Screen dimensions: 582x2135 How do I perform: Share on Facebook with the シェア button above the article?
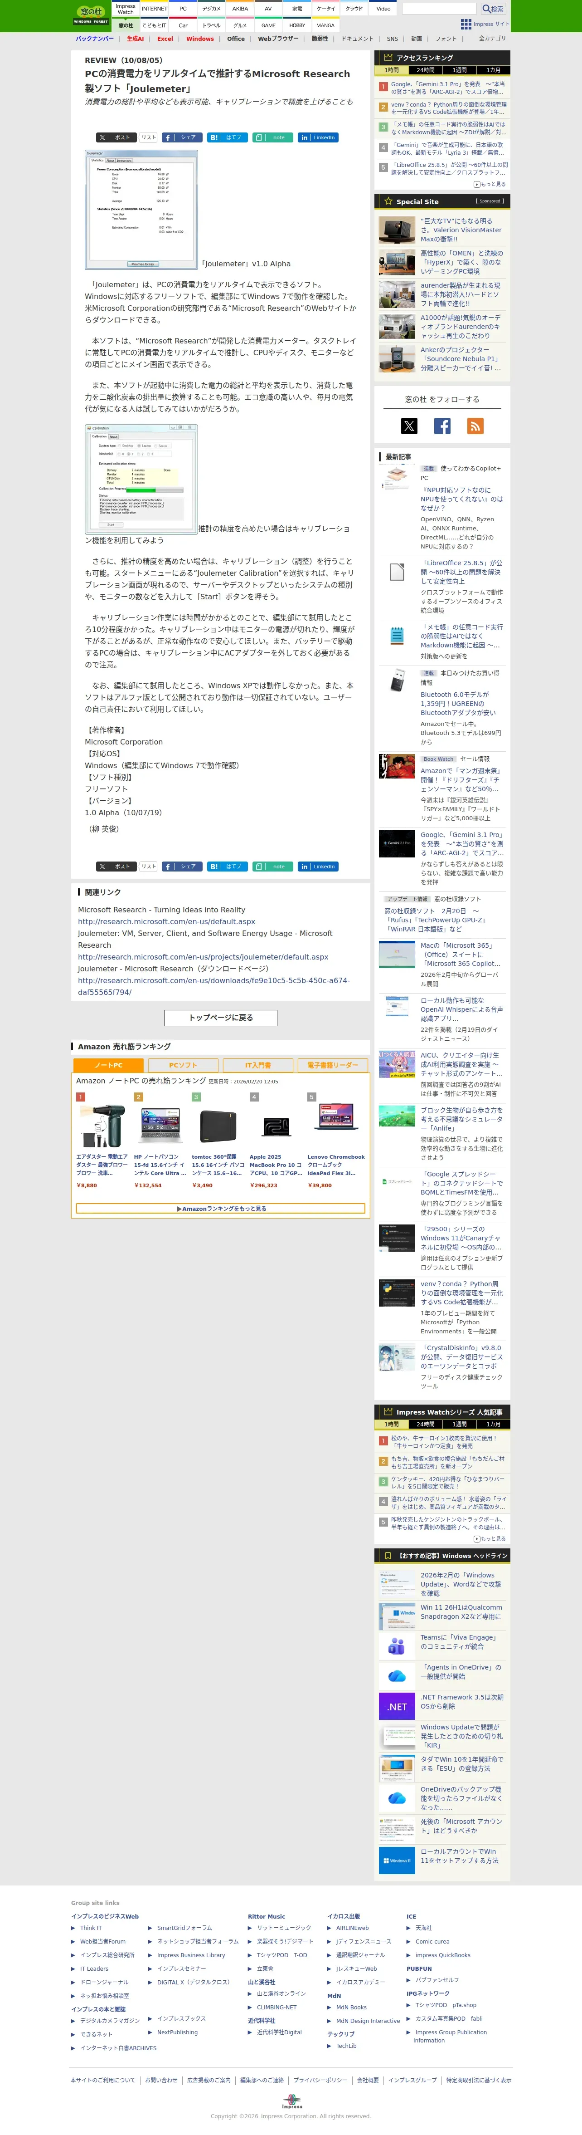pyautogui.click(x=182, y=137)
